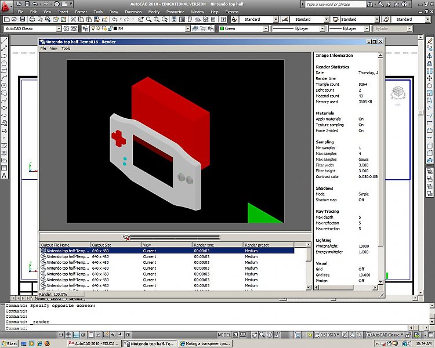Open the Tools menu in Render window
Viewport: 435px width, 348px height.
[x=66, y=48]
